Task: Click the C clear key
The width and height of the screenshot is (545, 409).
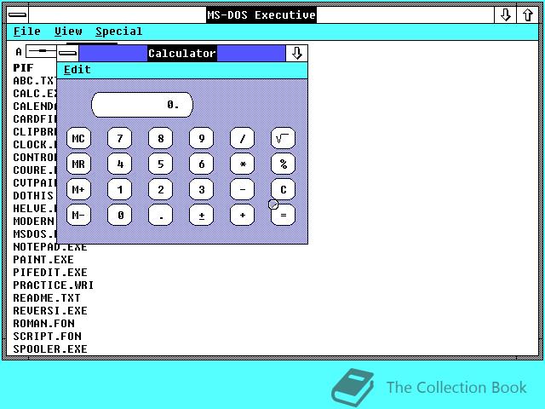Action: click(284, 189)
